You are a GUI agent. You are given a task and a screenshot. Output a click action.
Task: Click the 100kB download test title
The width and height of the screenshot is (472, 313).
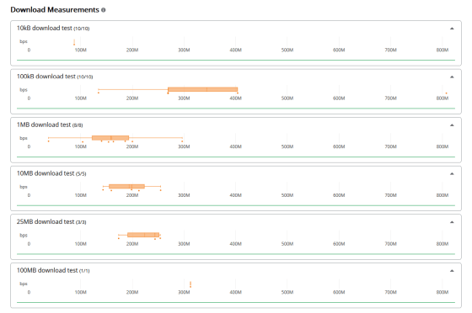pos(46,77)
